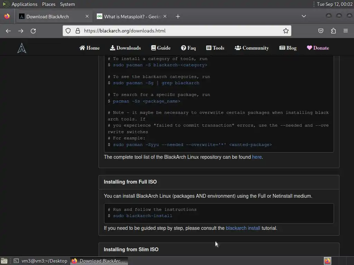
Task: Open the Places menu
Action: coord(48,4)
